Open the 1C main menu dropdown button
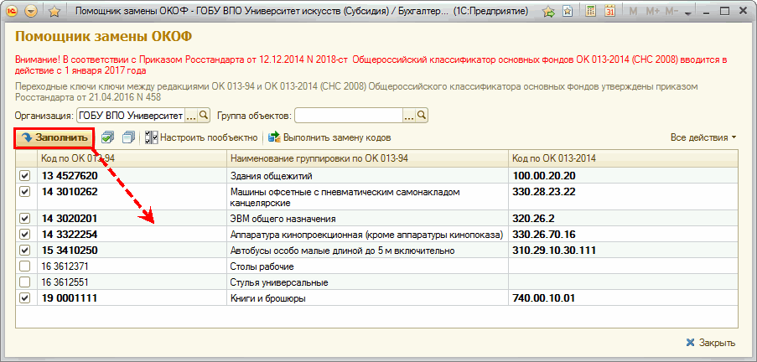 [x=32, y=13]
